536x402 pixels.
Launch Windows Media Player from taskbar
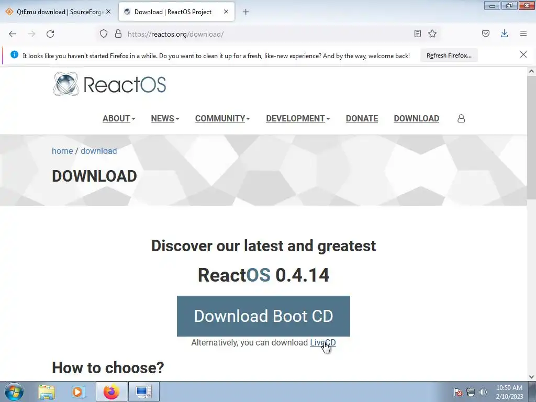[x=79, y=392]
